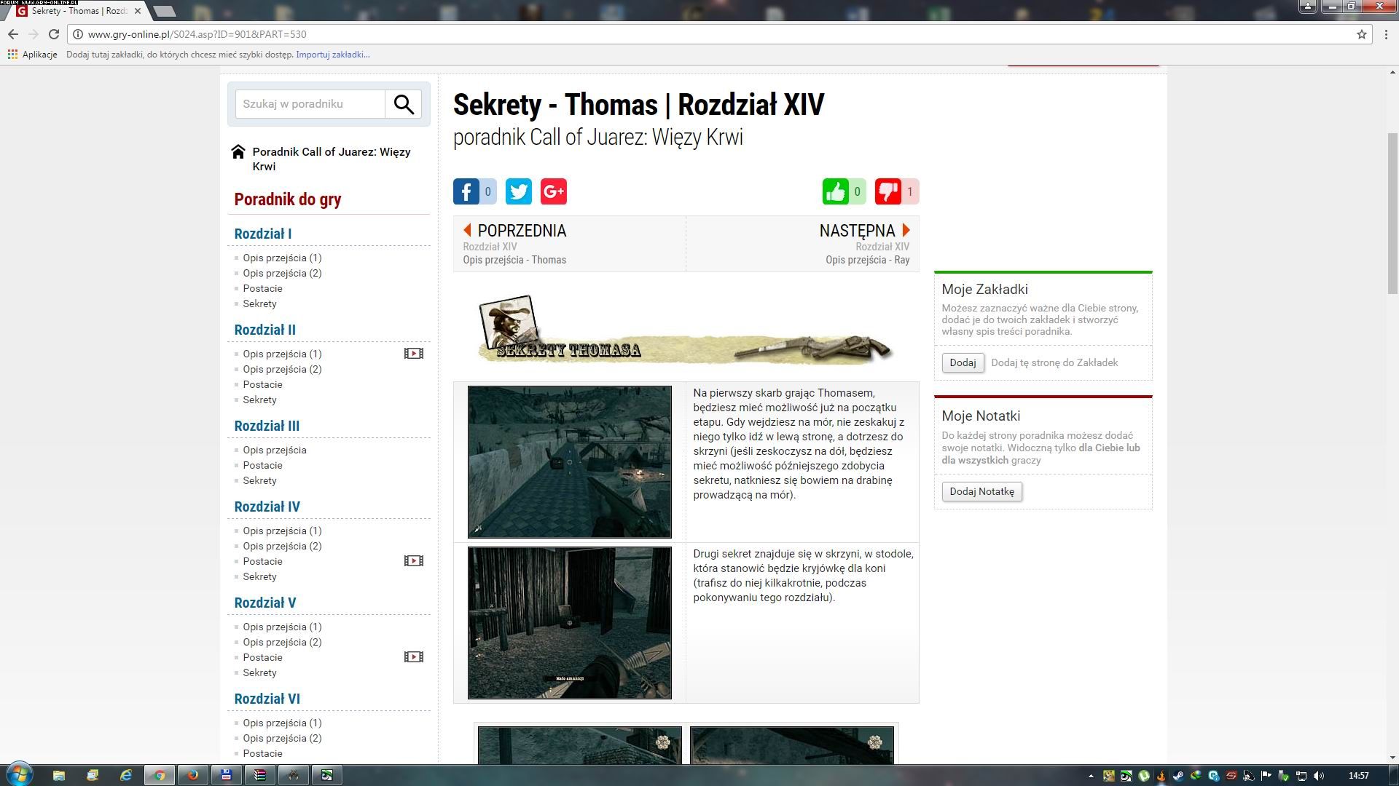Click Dodaj button in Moje Zakładki
Image resolution: width=1399 pixels, height=786 pixels.
[x=963, y=362]
